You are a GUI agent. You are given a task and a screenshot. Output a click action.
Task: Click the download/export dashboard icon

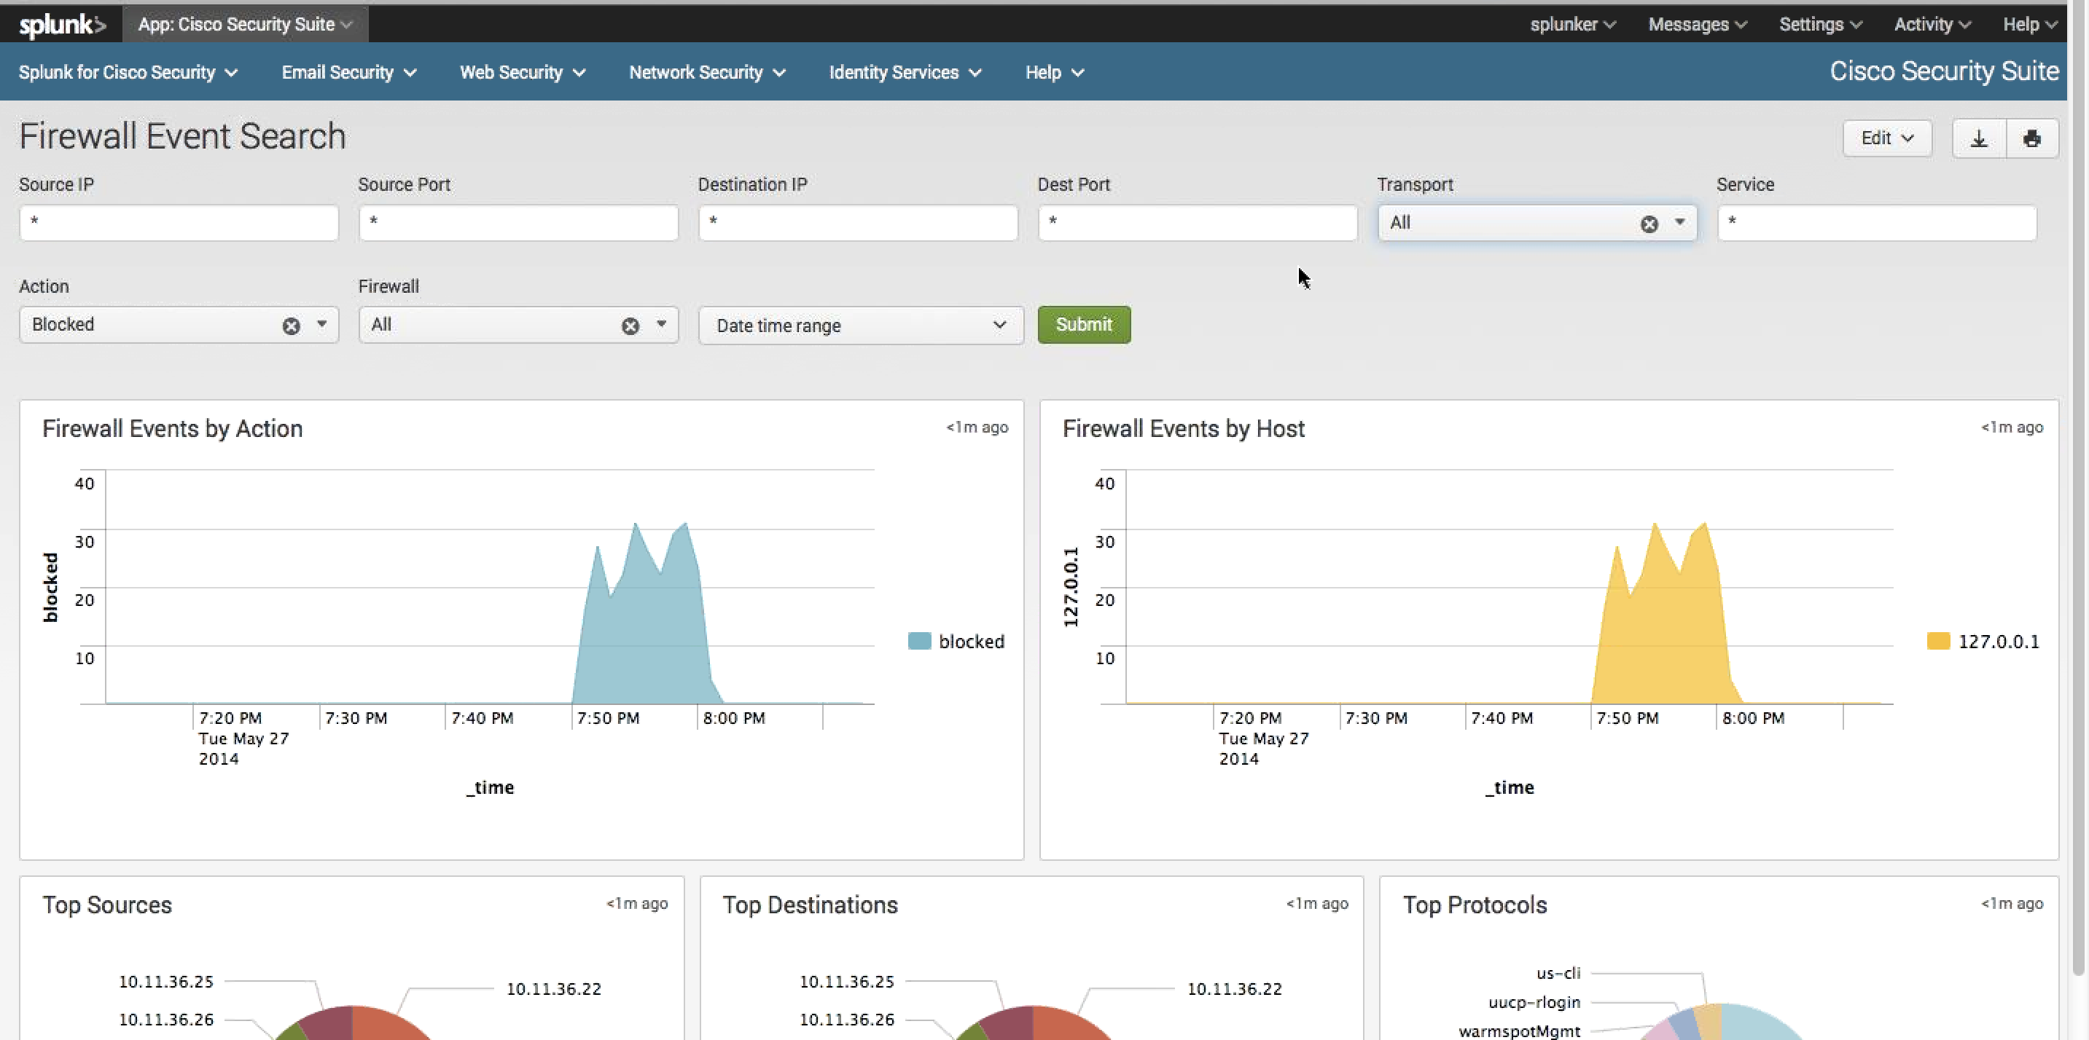[x=1979, y=138]
